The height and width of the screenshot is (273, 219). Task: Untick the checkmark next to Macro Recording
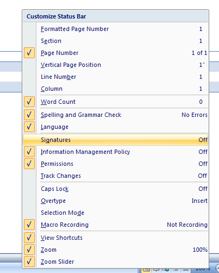pyautogui.click(x=29, y=225)
